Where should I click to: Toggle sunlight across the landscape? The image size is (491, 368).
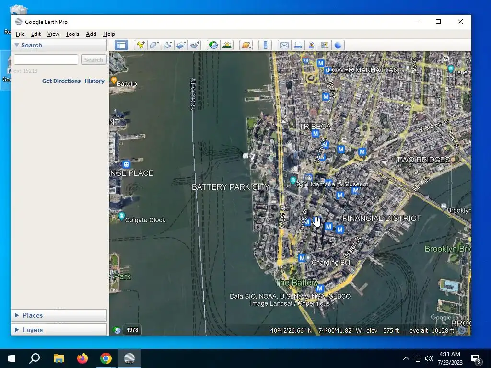click(227, 45)
